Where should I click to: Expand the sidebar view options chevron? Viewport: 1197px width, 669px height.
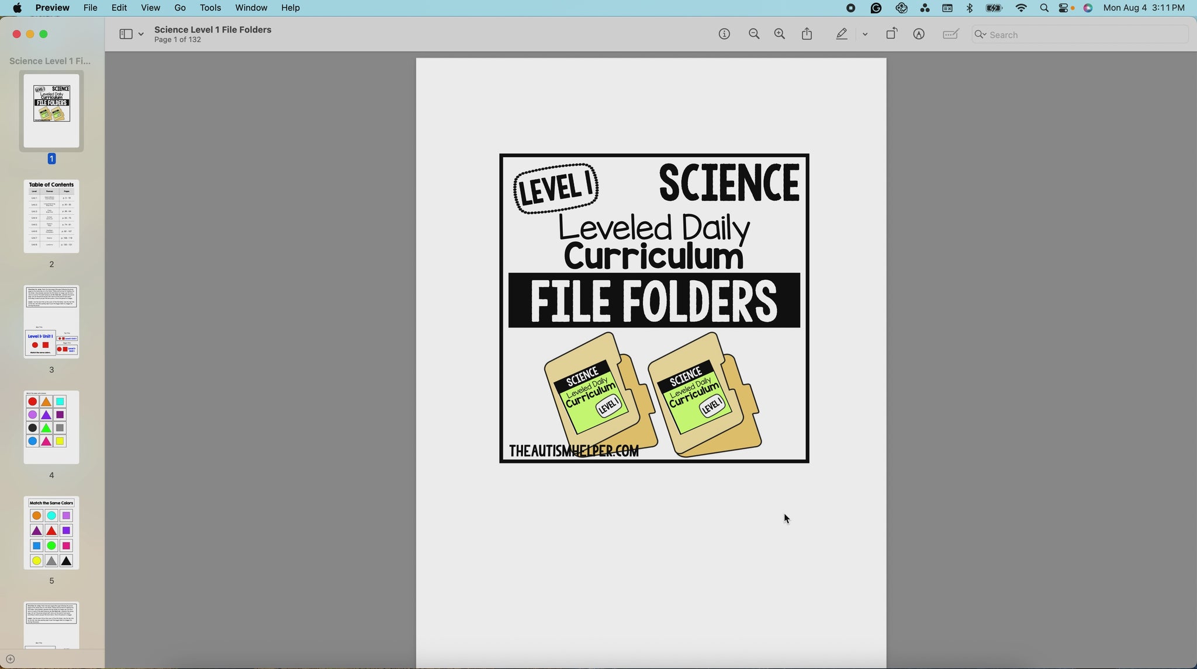141,35
